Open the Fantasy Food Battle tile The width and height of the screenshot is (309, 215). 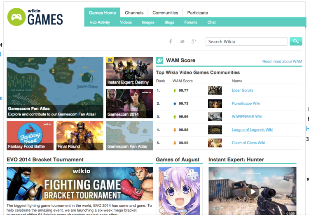click(30, 136)
